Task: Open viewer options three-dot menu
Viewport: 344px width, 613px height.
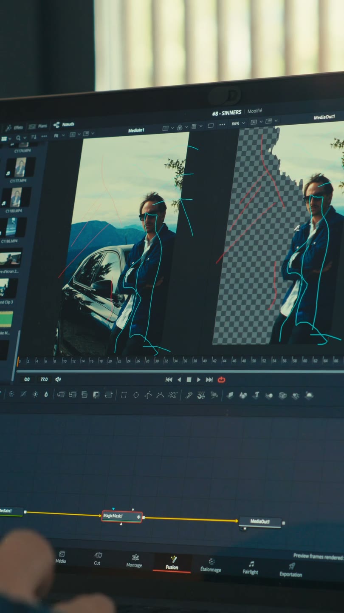Action: 222,126
